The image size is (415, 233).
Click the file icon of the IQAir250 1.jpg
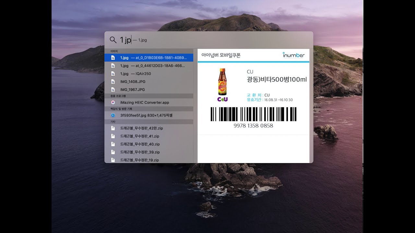[113, 73]
